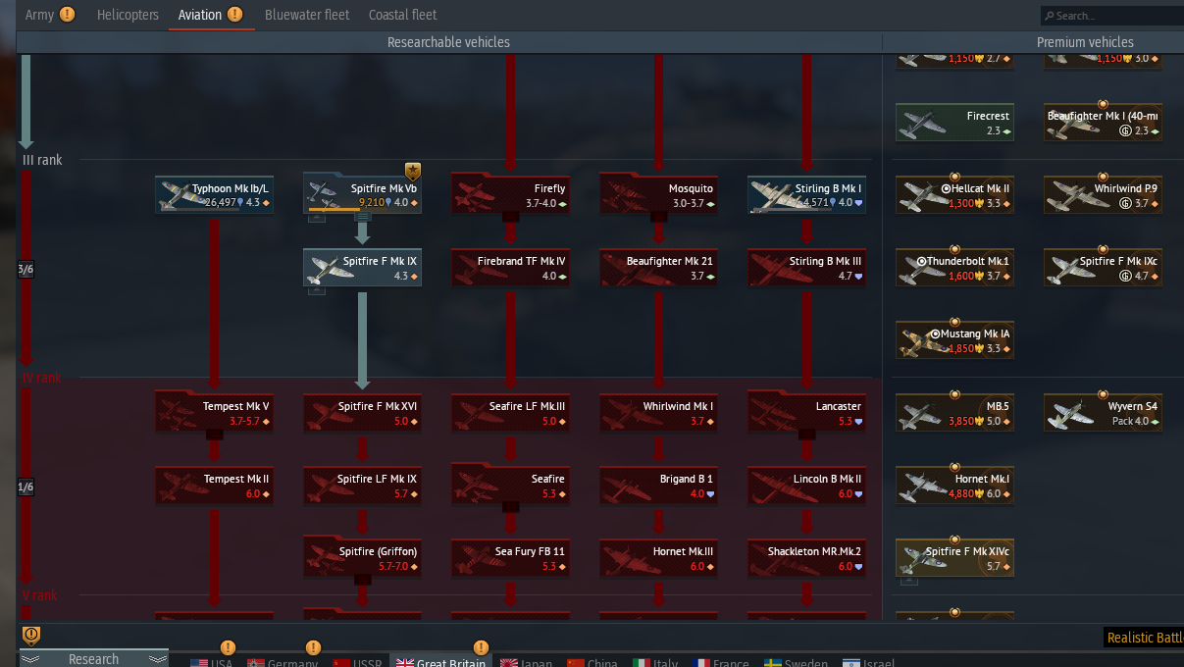Pick the Spitfire LF Mk IX card
This screenshot has width=1184, height=667.
coord(362,486)
